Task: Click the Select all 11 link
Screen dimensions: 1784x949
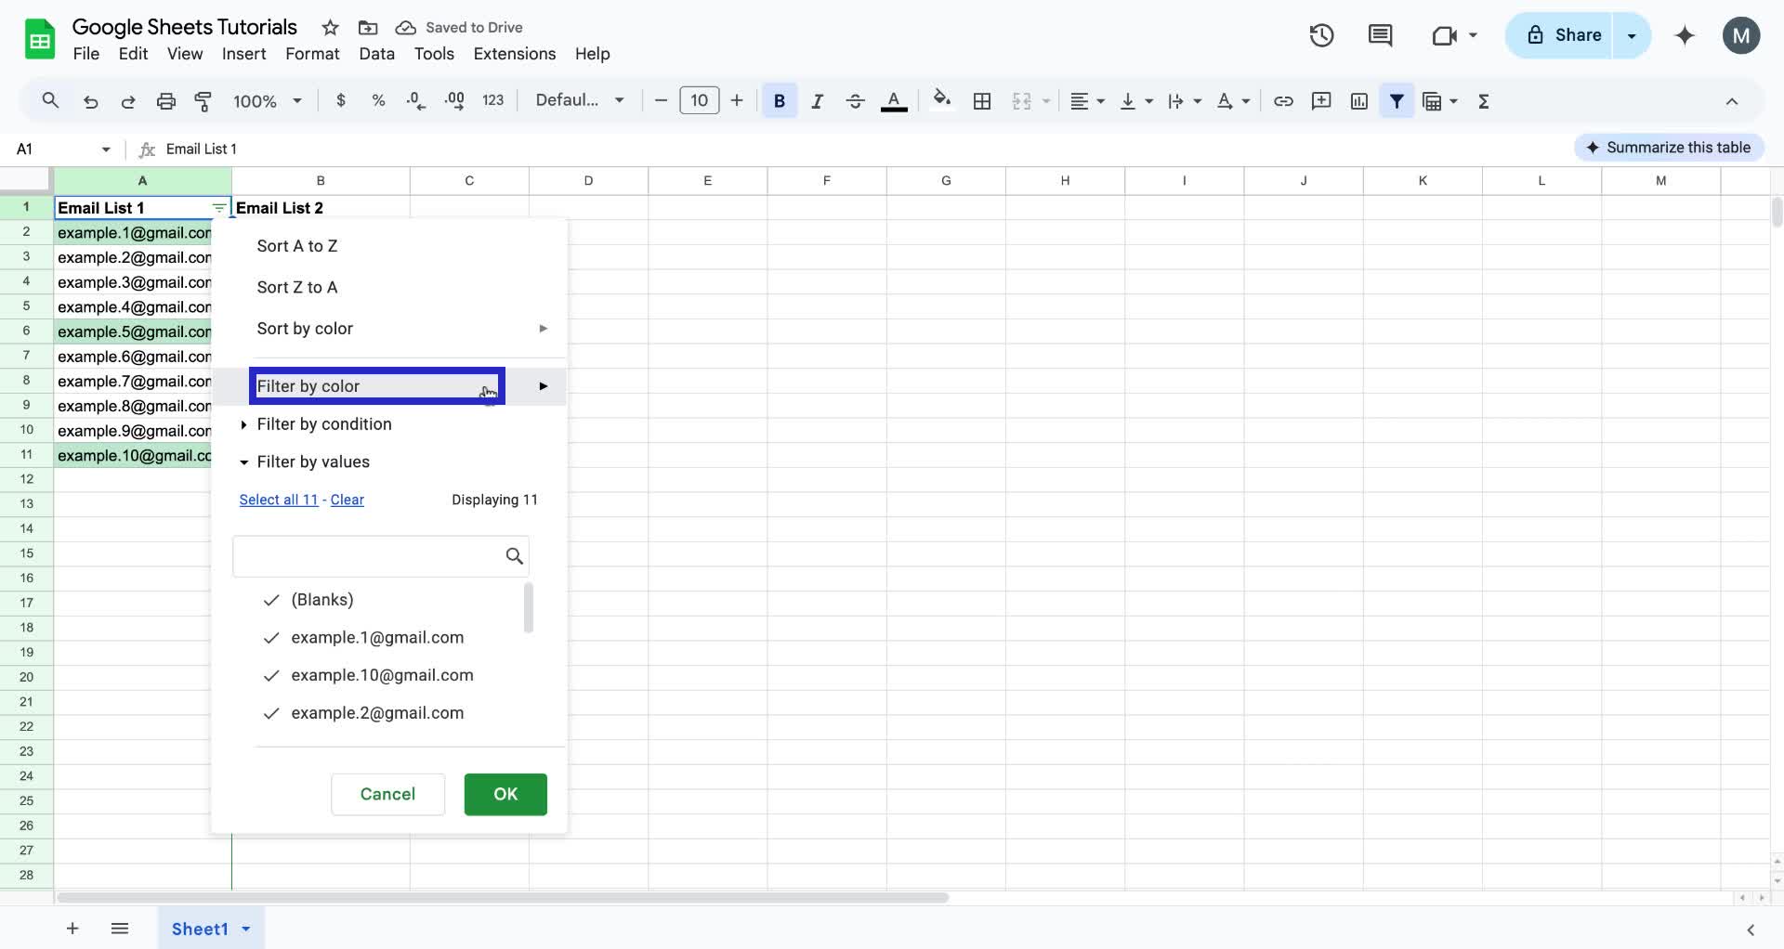Action: [x=278, y=500]
